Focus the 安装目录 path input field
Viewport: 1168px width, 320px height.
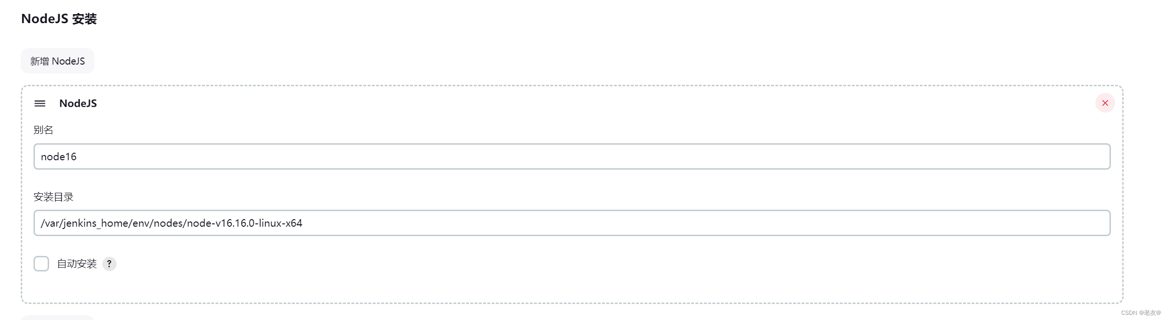[572, 223]
